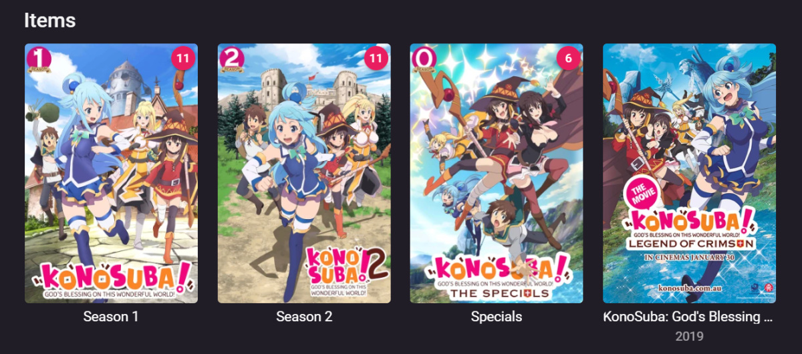802x354 pixels.
Task: Click the pink season number 2 icon
Action: [x=231, y=58]
